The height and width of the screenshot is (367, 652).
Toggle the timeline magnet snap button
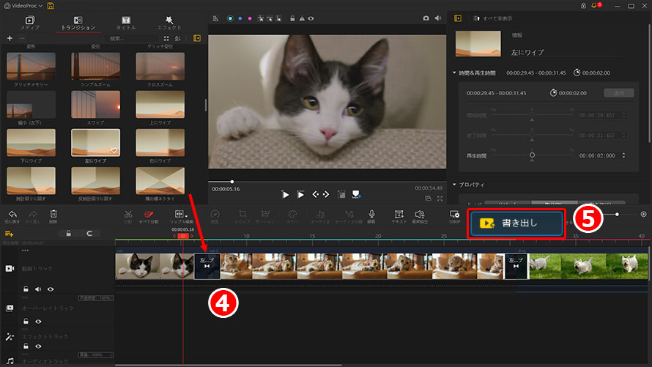point(89,234)
